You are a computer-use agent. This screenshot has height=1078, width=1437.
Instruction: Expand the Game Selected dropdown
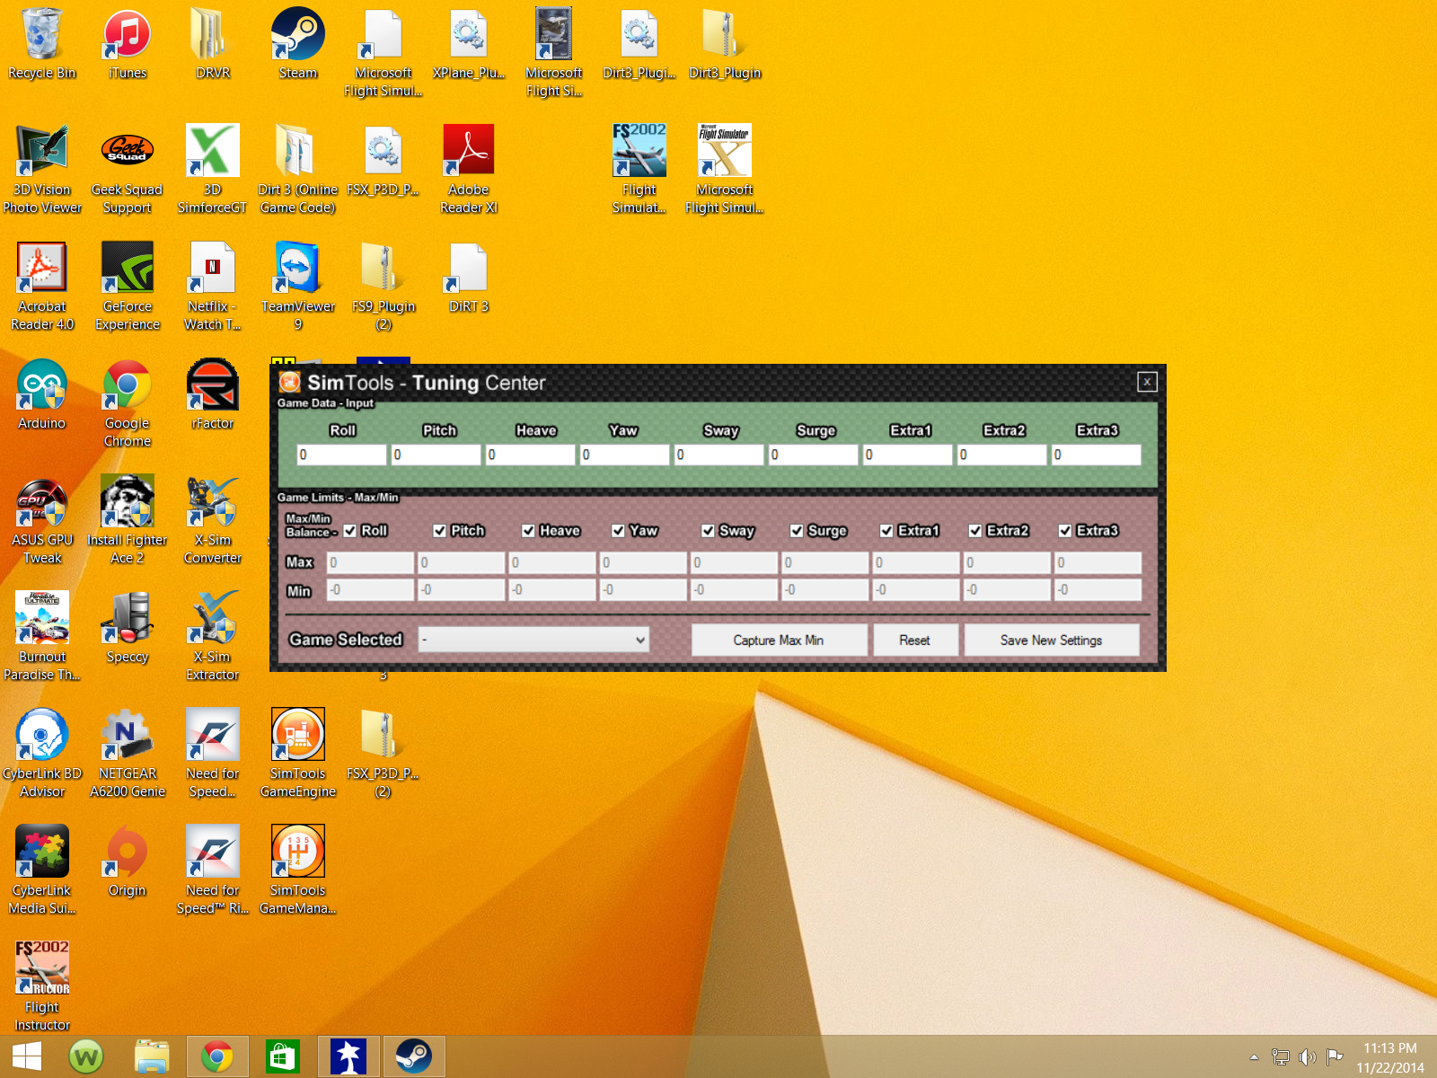tap(533, 640)
